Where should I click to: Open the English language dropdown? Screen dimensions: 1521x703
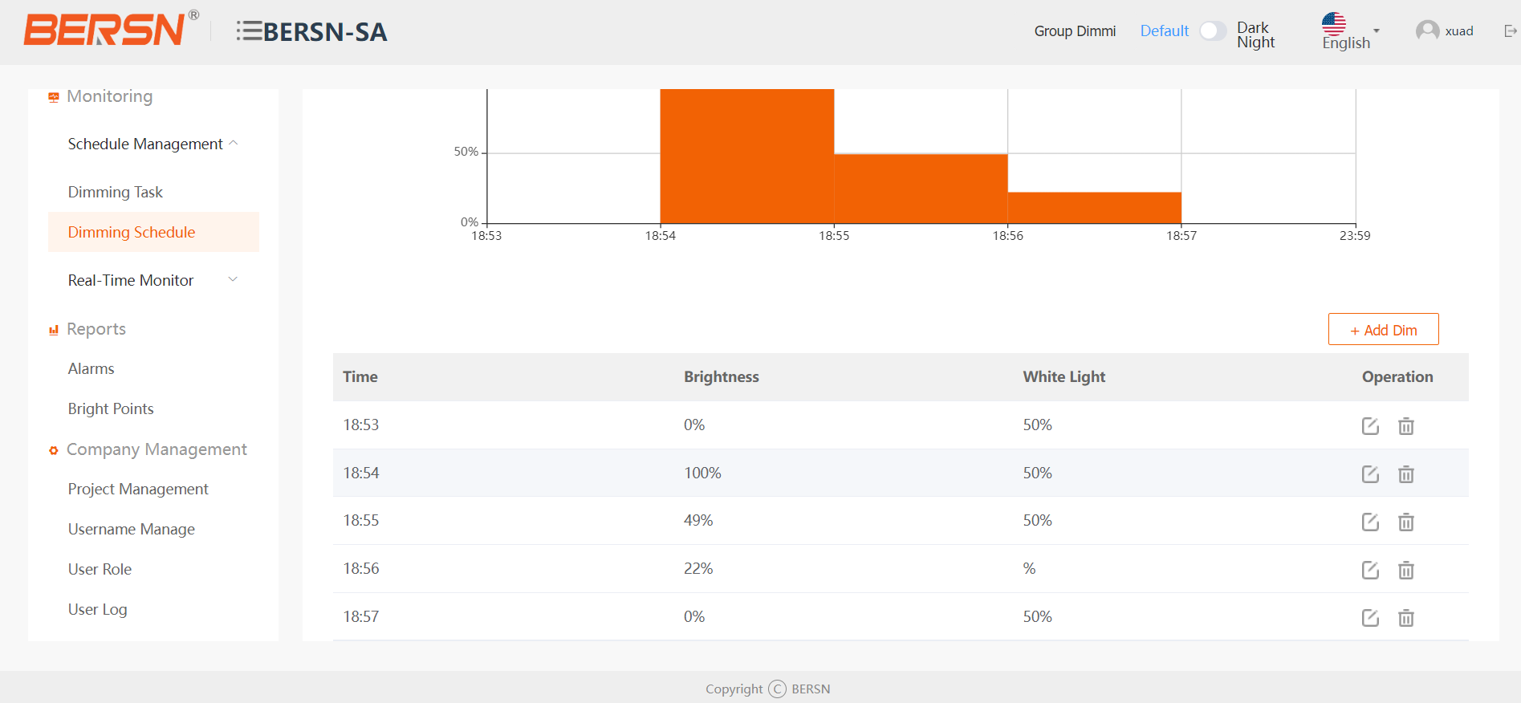coord(1350,32)
